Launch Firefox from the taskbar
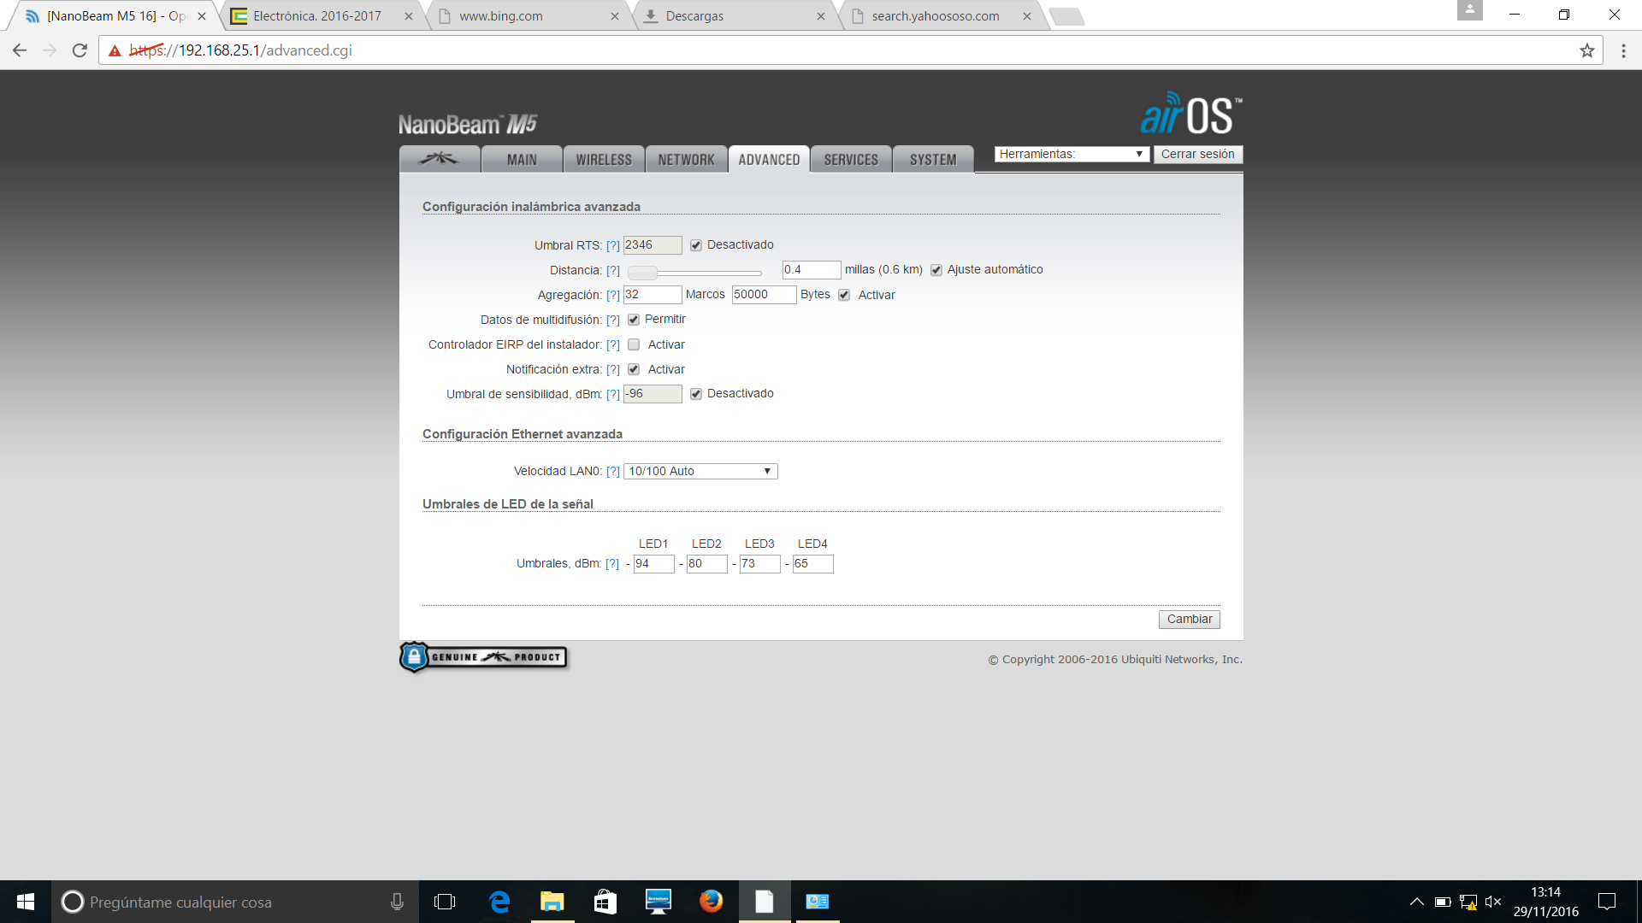 click(x=712, y=902)
